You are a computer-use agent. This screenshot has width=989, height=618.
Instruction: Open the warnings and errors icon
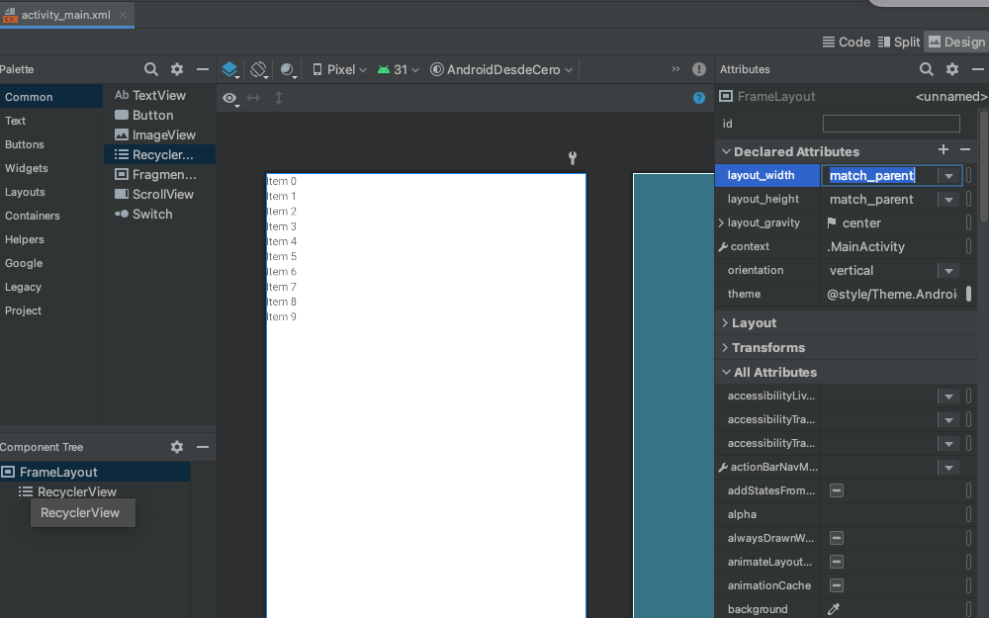click(x=699, y=69)
